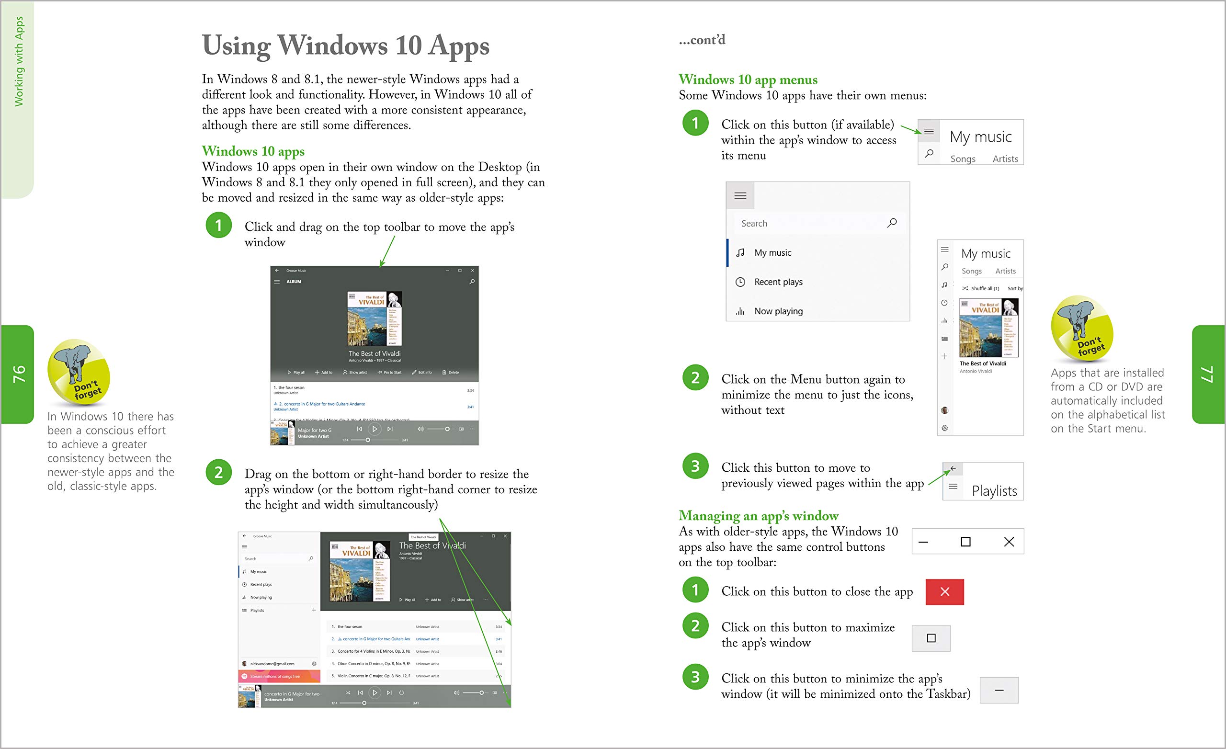Click plus icon next to Playlists sidebar item
The width and height of the screenshot is (1226, 749).
314,610
